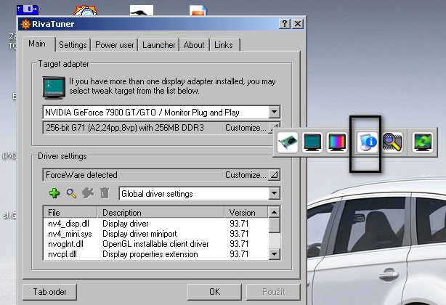The image size is (446, 305).
Task: Click the driver list scroll-down arrow
Action: pos(274,253)
